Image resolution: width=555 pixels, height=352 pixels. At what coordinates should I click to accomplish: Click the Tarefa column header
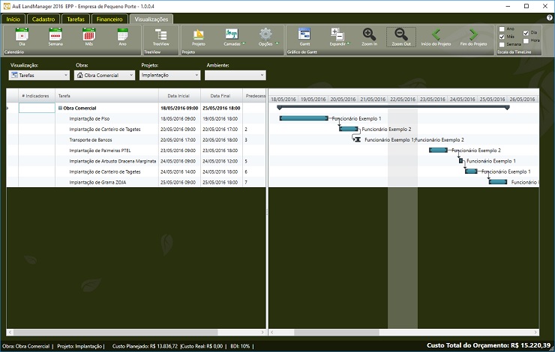pos(107,96)
